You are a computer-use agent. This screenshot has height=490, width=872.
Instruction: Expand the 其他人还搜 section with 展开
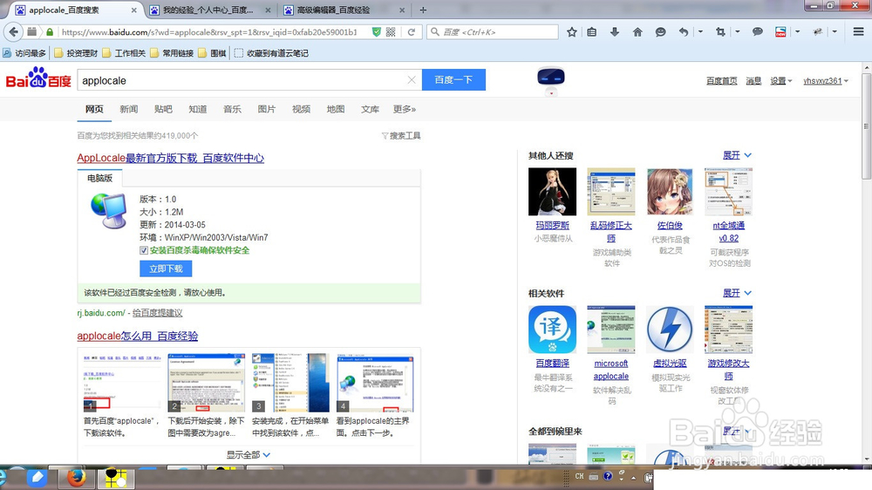[737, 155]
